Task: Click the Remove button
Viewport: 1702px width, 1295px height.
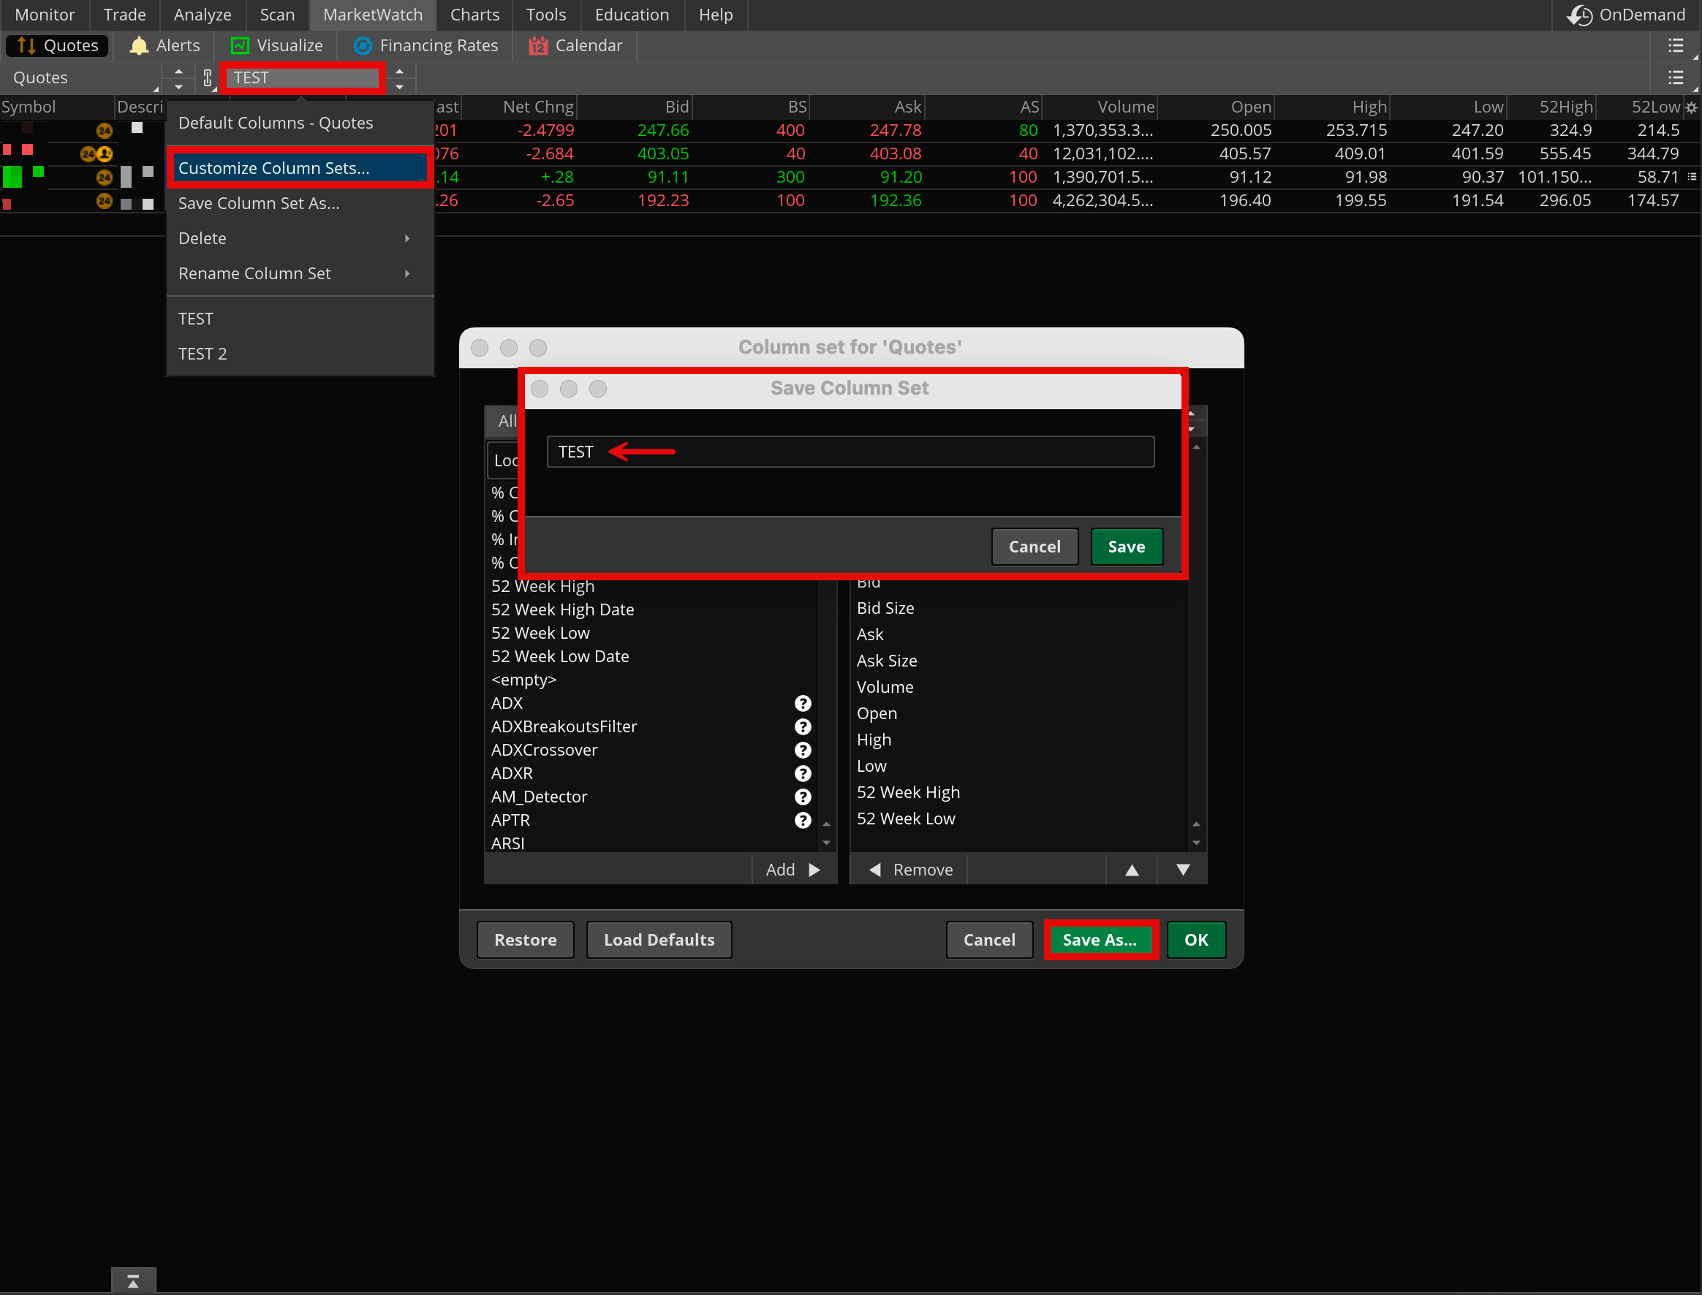Action: click(x=910, y=870)
